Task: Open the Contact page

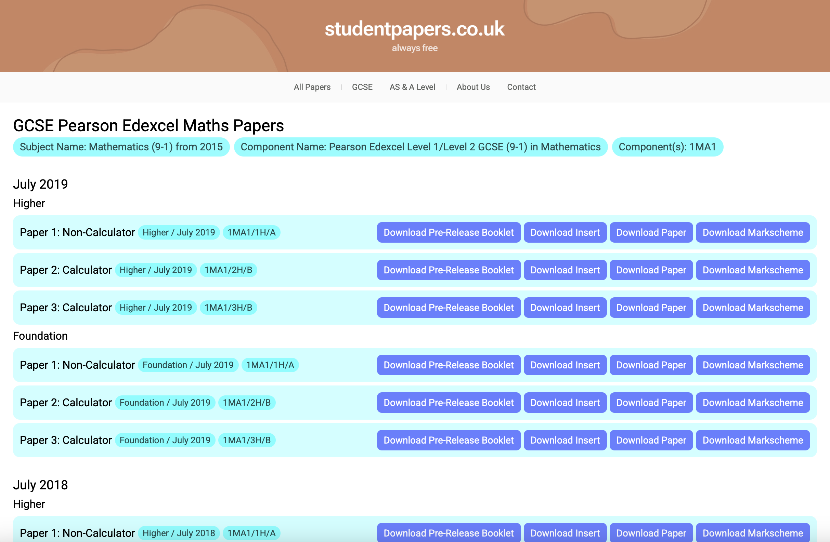Action: tap(521, 87)
